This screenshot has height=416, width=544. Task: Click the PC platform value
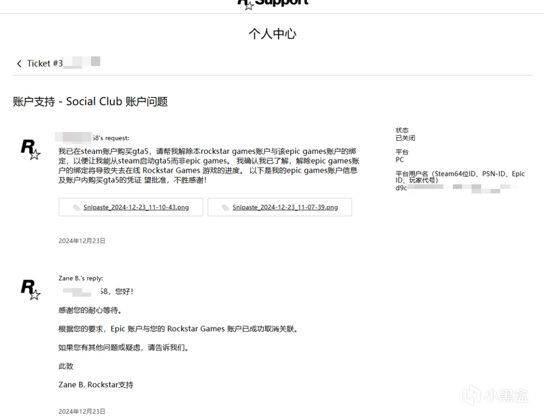pos(400,160)
